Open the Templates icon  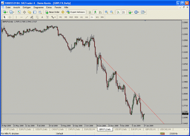click(143, 12)
